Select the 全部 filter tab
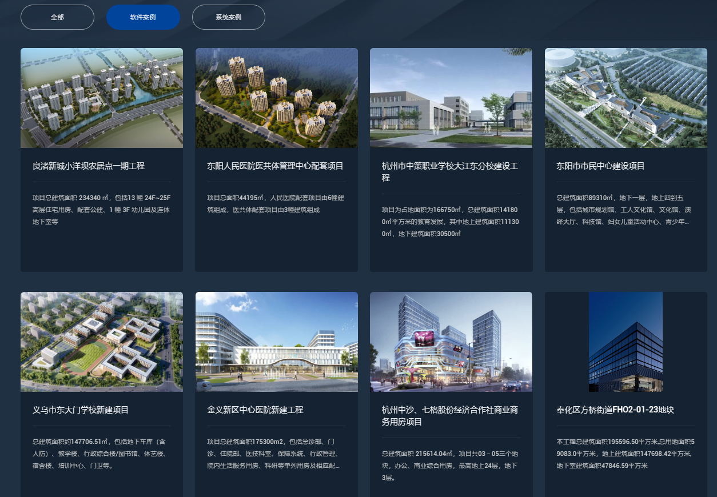The height and width of the screenshot is (497, 717). [57, 17]
